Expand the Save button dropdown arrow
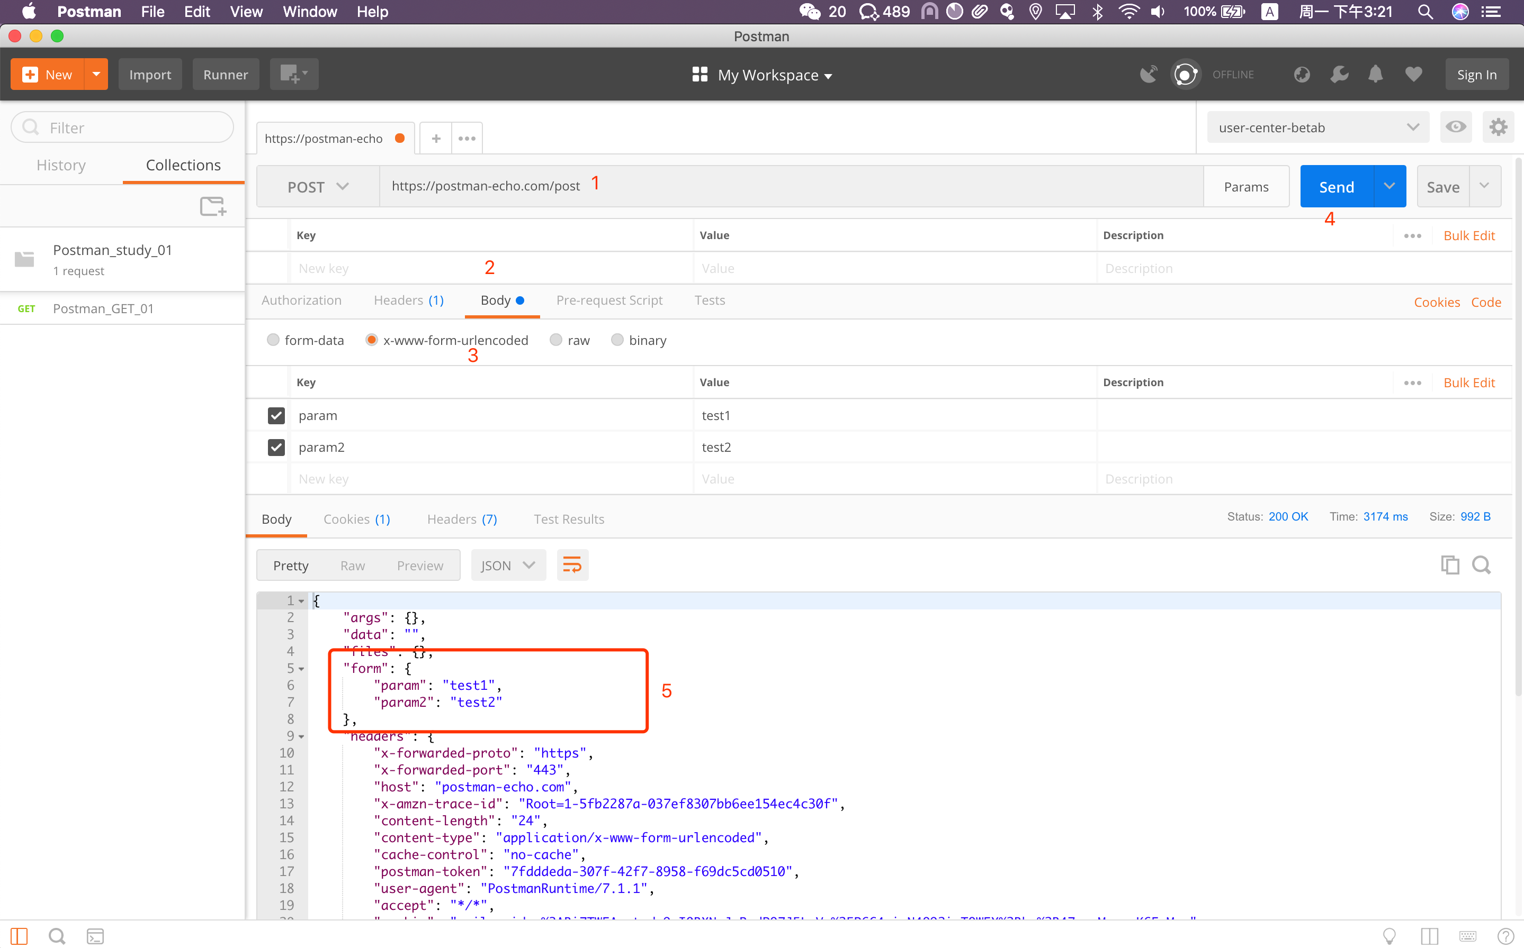The height and width of the screenshot is (948, 1524). tap(1484, 187)
